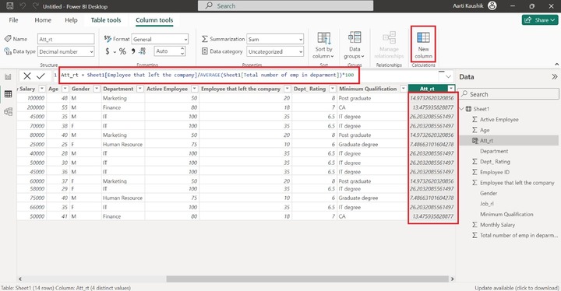Image resolution: width=561 pixels, height=291 pixels.
Task: Click the horizontal table scrollbar
Action: (307, 279)
